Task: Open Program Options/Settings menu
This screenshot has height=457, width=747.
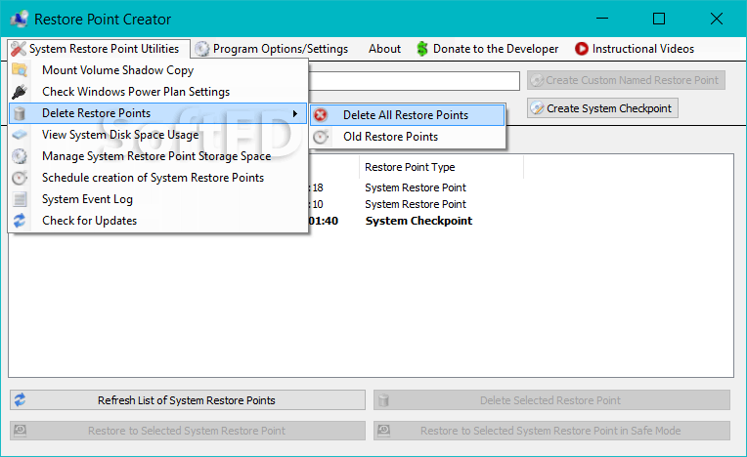Action: point(272,49)
